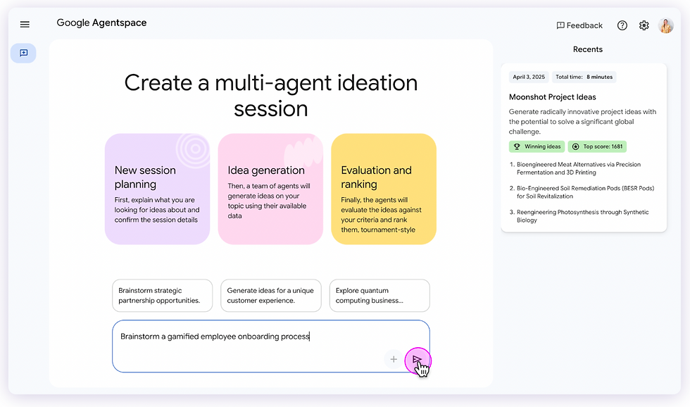The width and height of the screenshot is (690, 407).
Task: Click the plus attach button in prompt box
Action: [394, 360]
